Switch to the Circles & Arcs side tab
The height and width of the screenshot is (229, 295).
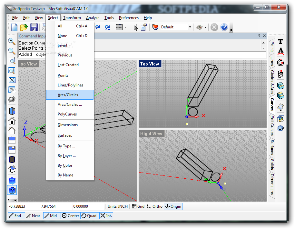coord(272,82)
